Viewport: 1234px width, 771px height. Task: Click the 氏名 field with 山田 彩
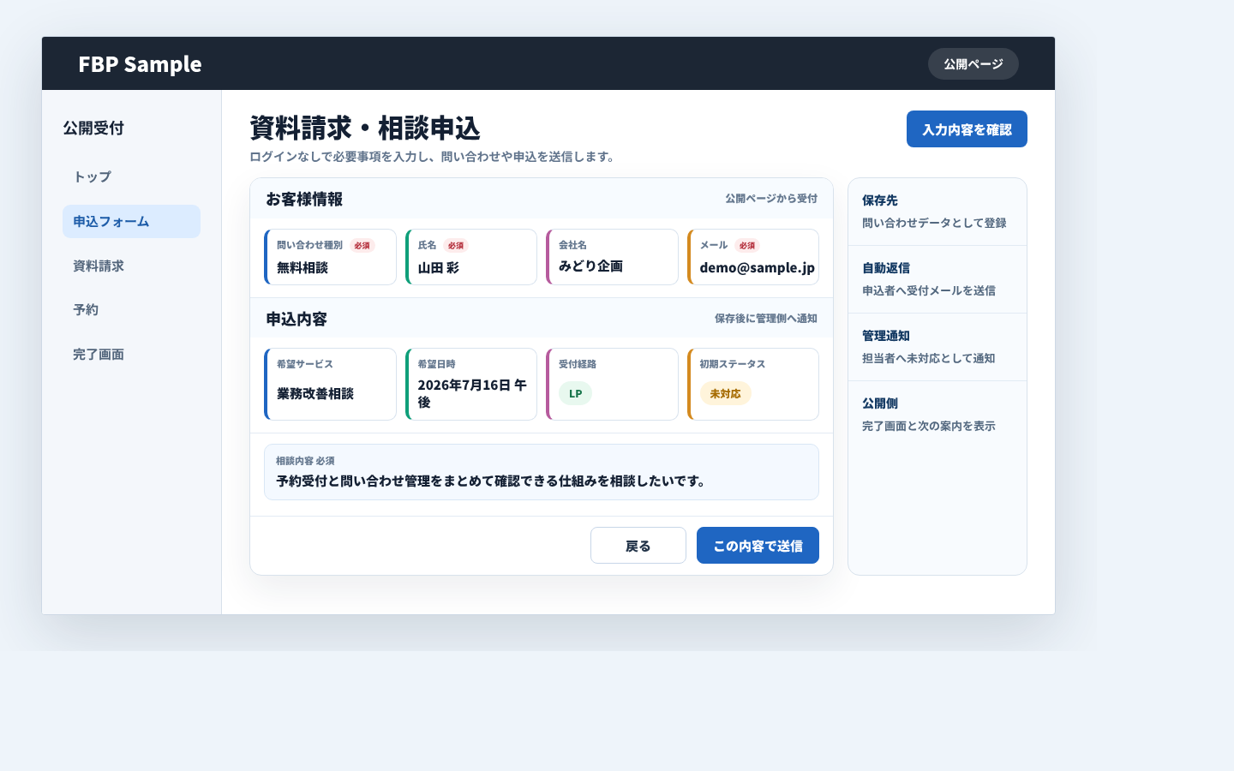471,257
